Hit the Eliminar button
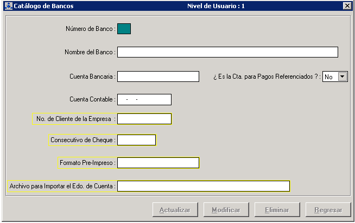This screenshot has height=223, width=355. 277,210
